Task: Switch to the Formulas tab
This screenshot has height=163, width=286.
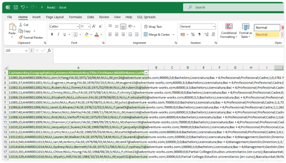Action: click(x=76, y=17)
